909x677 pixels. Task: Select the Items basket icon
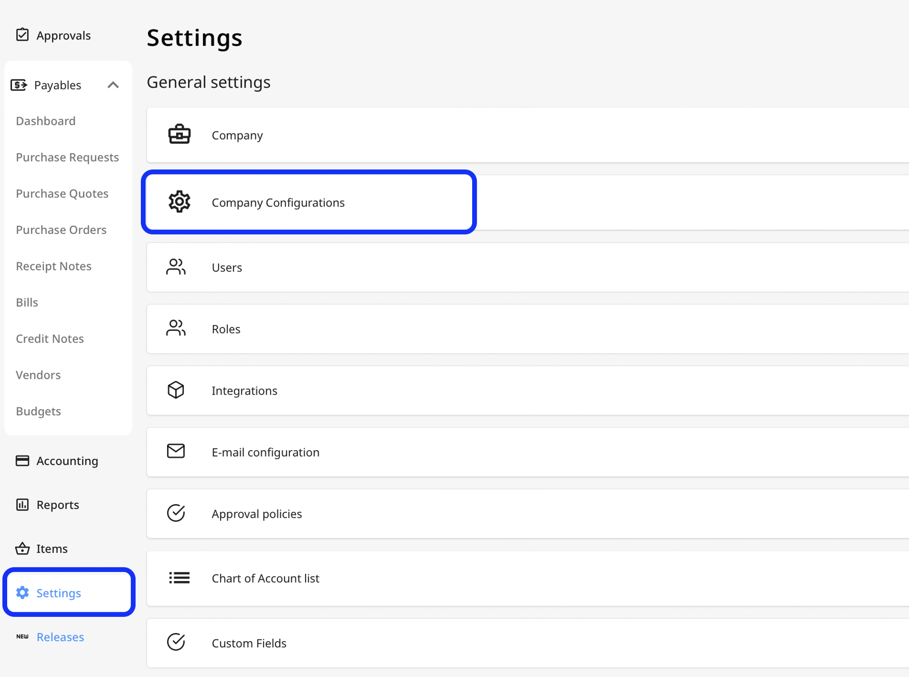tap(23, 548)
